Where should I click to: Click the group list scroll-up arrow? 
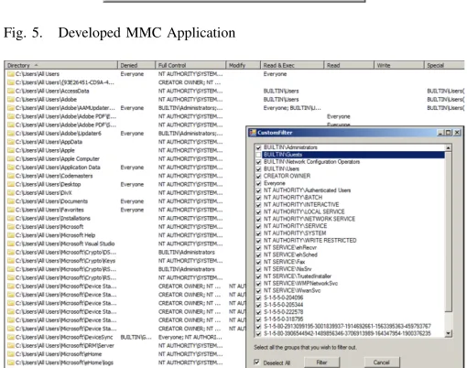click(448, 148)
